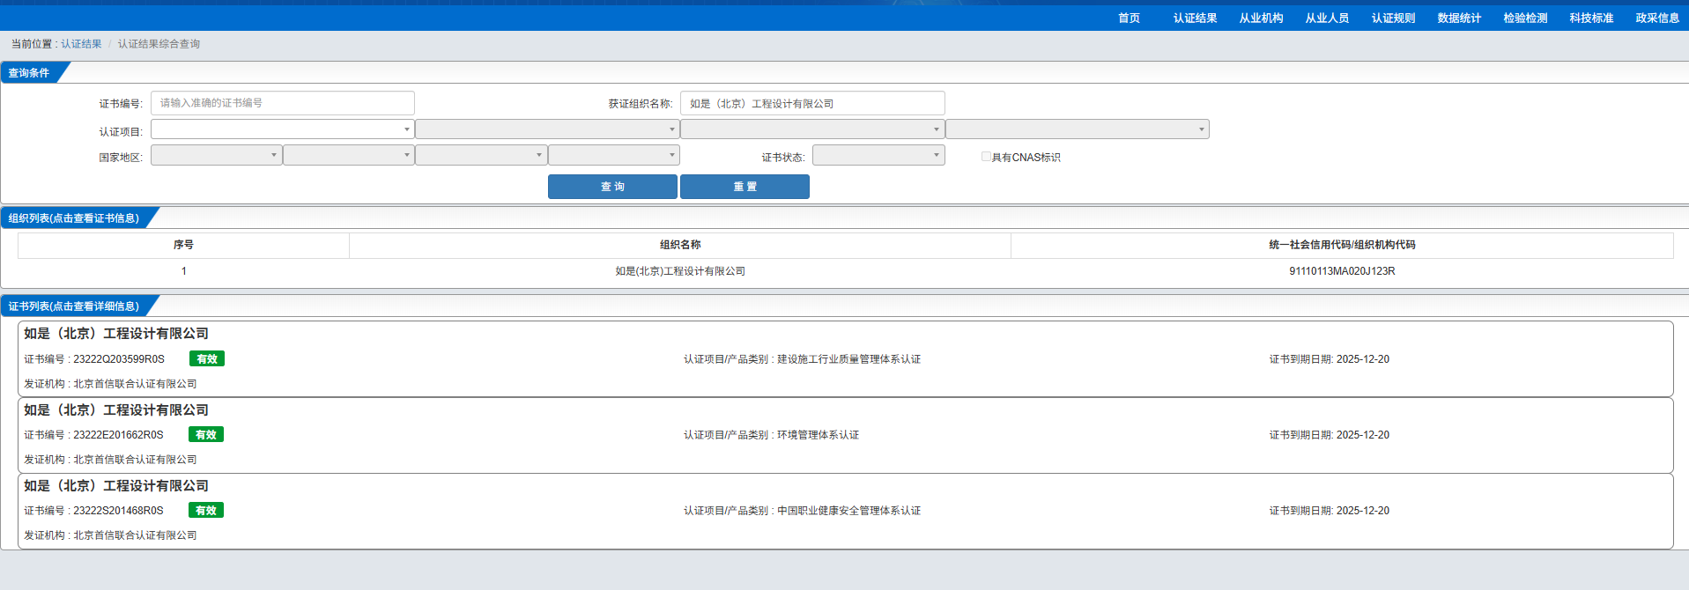This screenshot has width=1689, height=590.
Task: Open the first 认证项目 dropdown
Action: point(282,129)
